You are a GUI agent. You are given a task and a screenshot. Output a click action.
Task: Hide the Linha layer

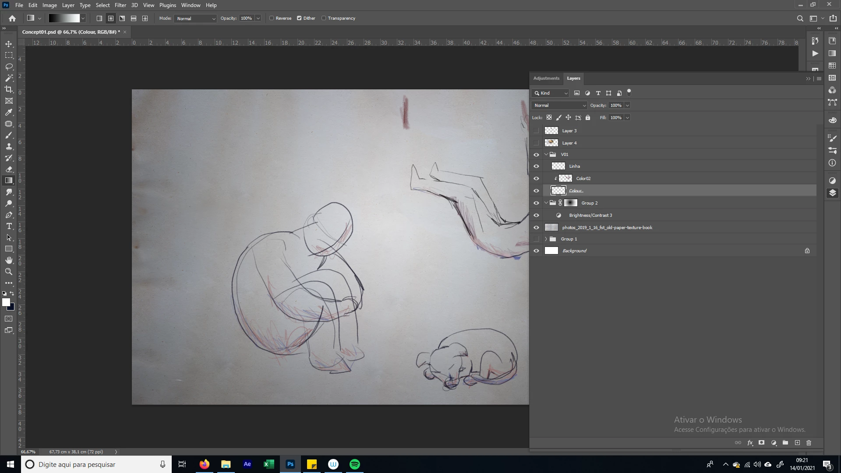536,166
